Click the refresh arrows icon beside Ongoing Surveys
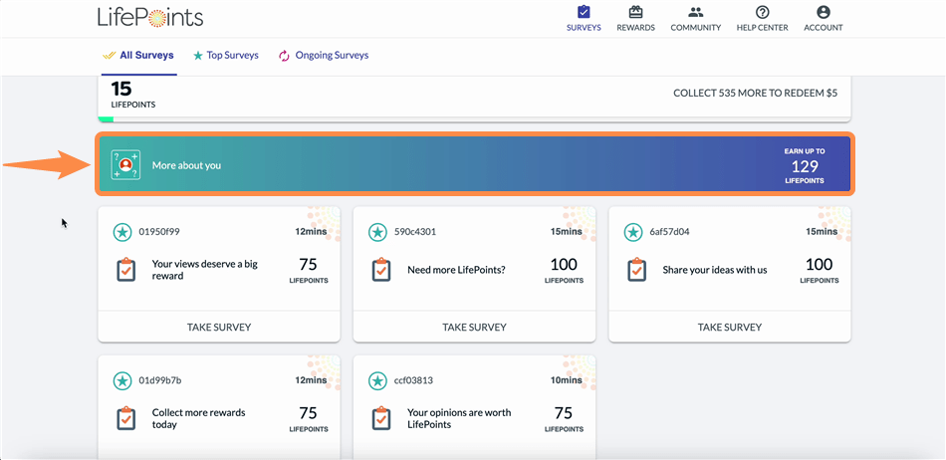Screen dimensions: 946x460 coord(284,56)
